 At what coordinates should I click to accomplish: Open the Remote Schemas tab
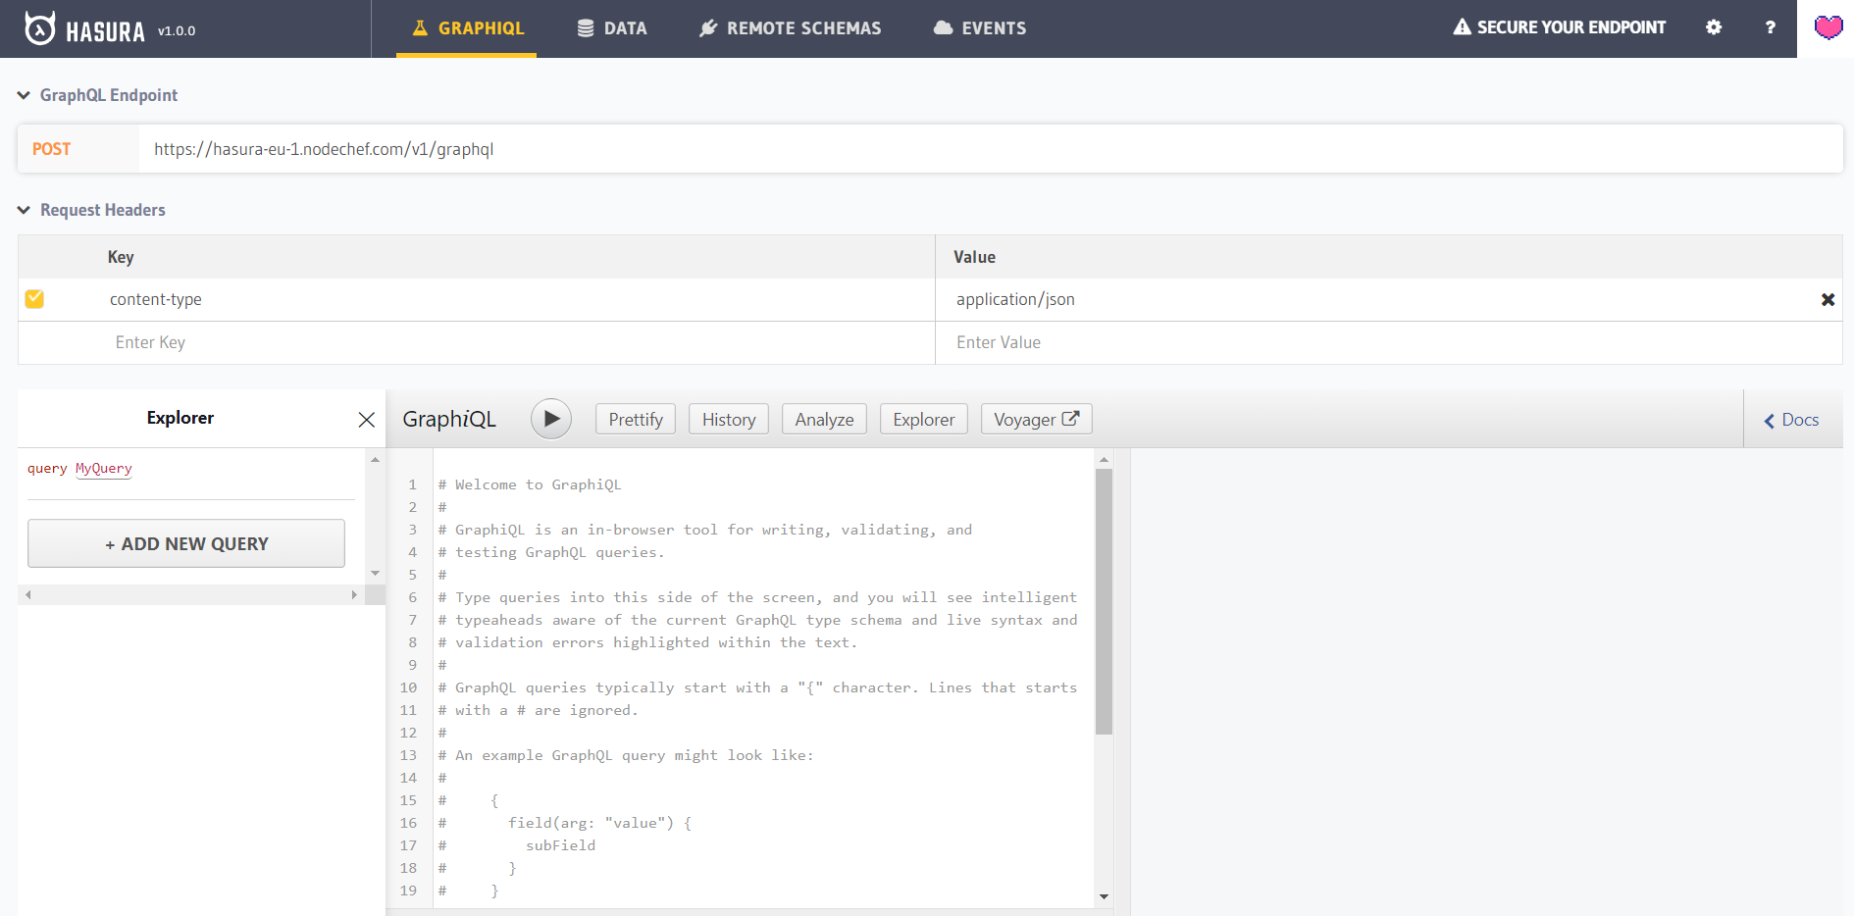tap(791, 28)
